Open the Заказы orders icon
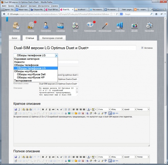168x165 pixels. 31,25
